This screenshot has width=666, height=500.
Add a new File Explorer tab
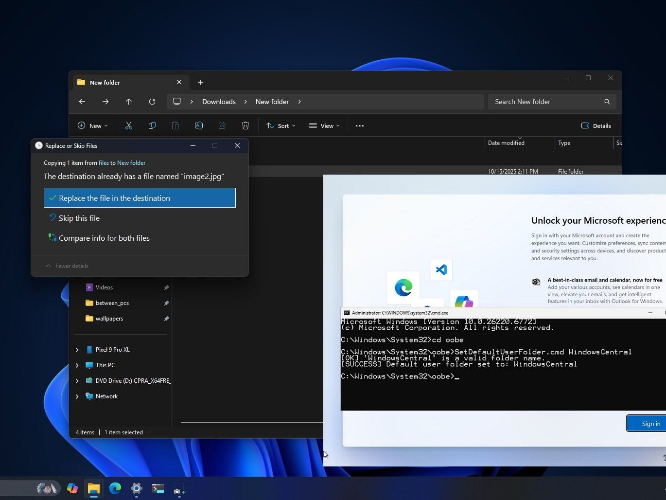[x=200, y=82]
